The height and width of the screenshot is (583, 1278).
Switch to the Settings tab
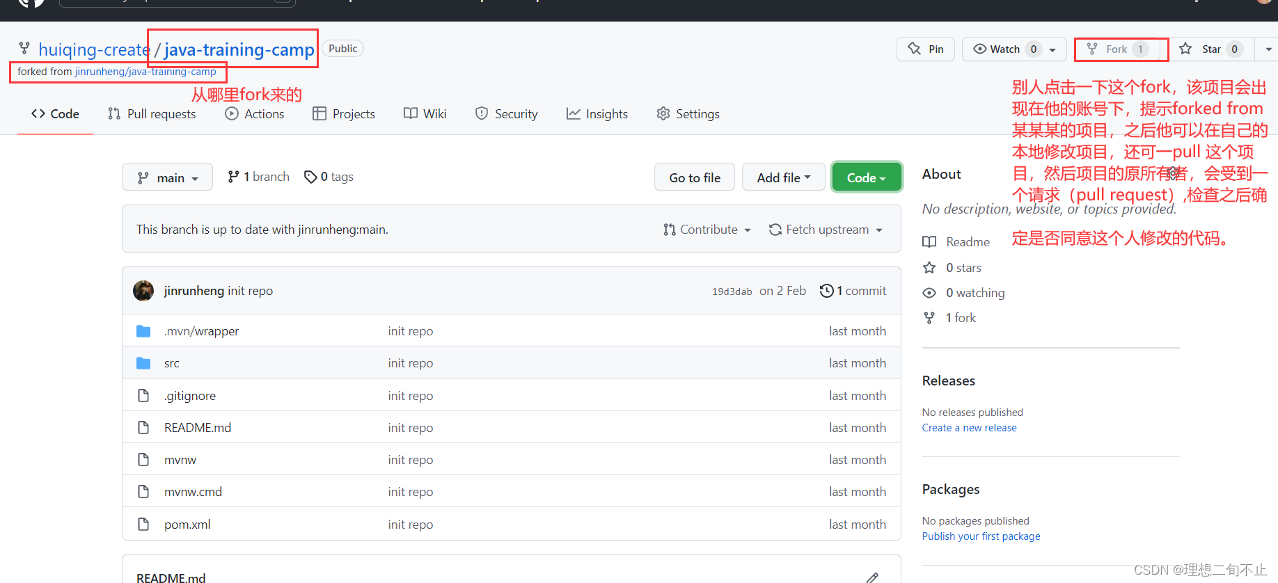[688, 114]
